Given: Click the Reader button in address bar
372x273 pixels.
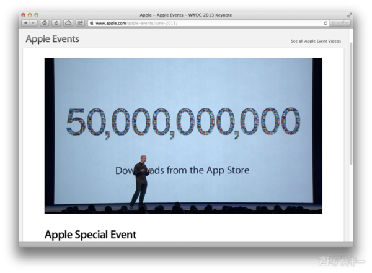Looking at the screenshot, I should pos(340,23).
